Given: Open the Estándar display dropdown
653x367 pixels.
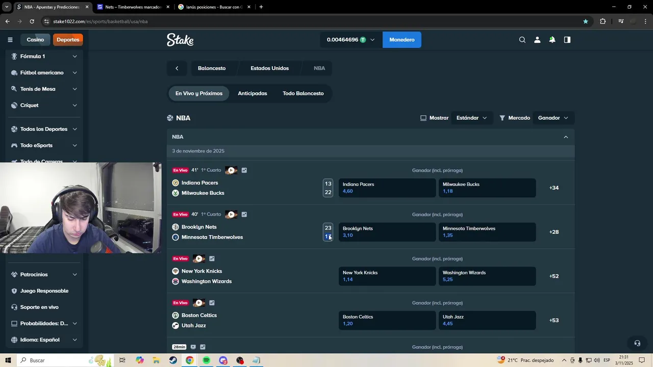Looking at the screenshot, I should click(471, 118).
